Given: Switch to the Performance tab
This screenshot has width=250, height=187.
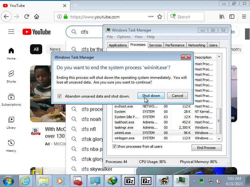Looking at the screenshot, I should pos(175,45).
